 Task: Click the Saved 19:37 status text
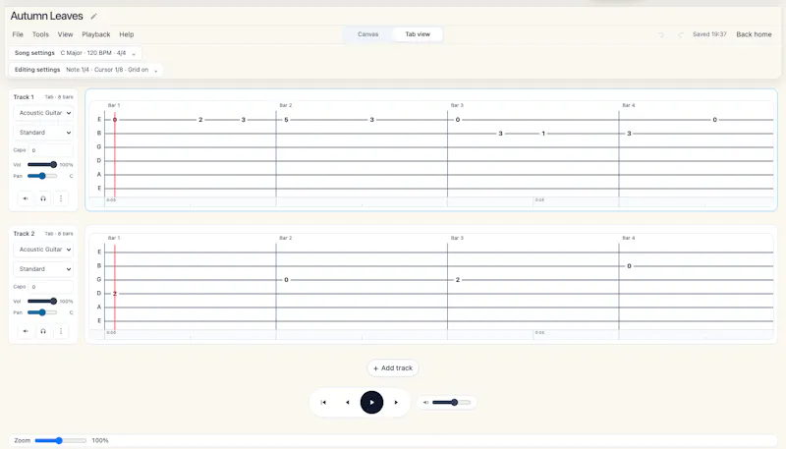[709, 34]
